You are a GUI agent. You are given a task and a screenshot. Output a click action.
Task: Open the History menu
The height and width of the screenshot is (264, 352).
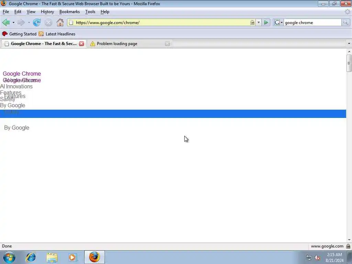point(47,12)
